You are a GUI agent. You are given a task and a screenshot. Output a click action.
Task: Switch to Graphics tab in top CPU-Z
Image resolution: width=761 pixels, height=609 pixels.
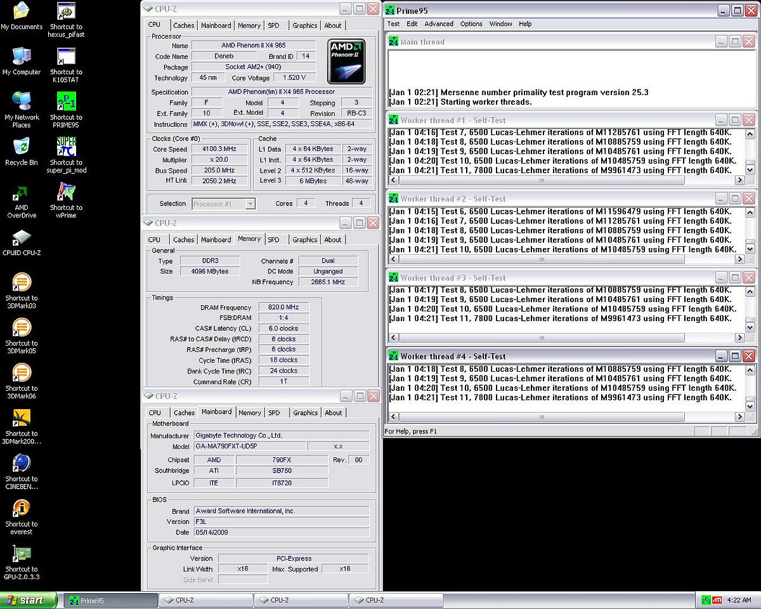tap(305, 25)
